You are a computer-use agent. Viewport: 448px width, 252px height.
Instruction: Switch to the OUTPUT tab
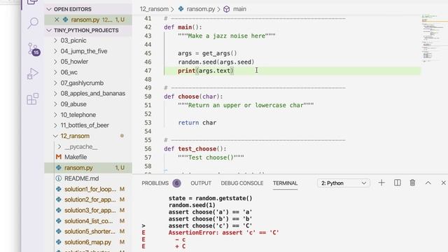point(201,183)
